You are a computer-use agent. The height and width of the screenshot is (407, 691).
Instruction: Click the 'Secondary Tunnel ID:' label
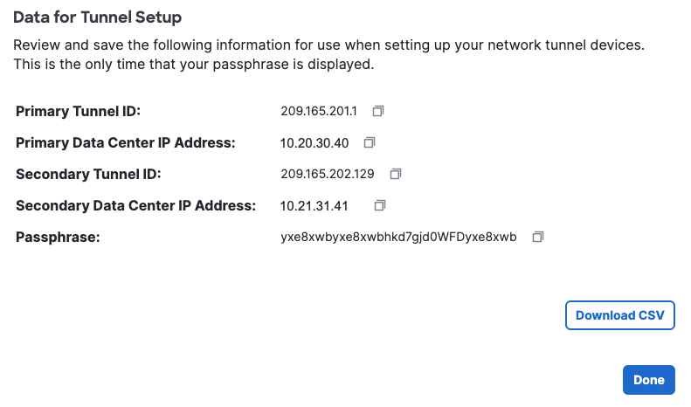coord(88,174)
